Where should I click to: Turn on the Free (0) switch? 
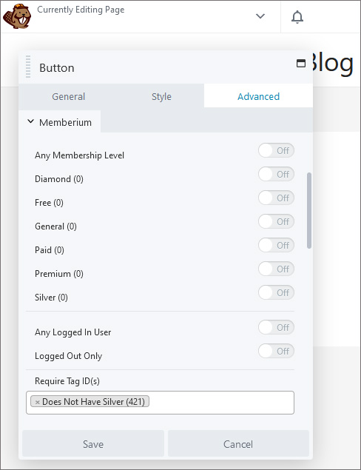coord(276,198)
